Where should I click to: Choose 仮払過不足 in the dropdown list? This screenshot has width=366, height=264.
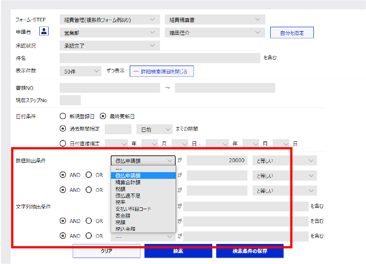[x=128, y=195]
